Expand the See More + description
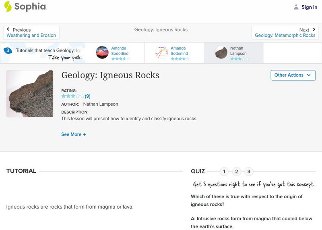The width and height of the screenshot is (322, 230). (x=74, y=134)
